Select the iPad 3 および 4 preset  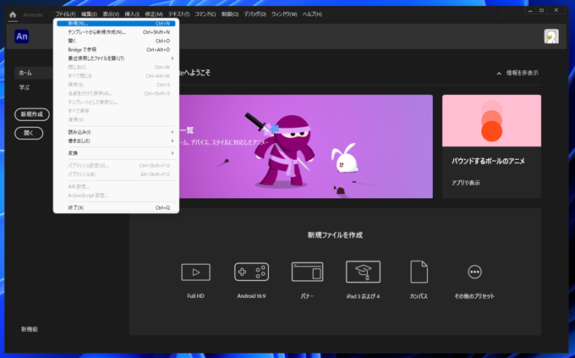[x=363, y=272]
